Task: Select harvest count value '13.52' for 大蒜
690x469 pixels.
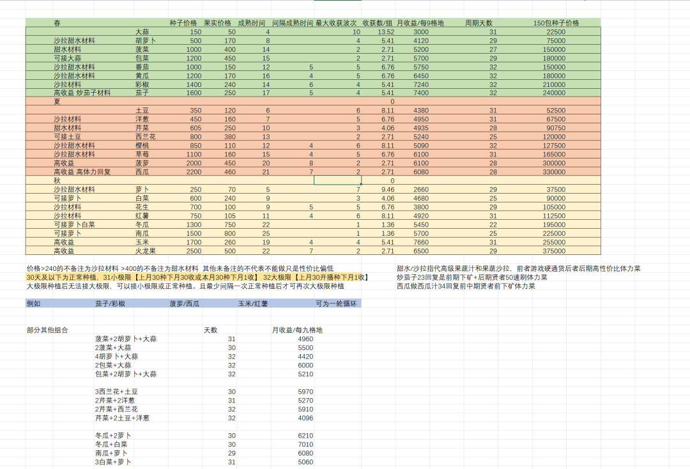Action: pyautogui.click(x=386, y=32)
